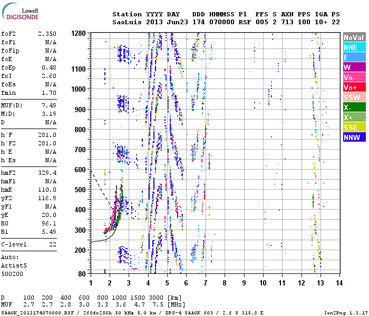The image size is (369, 316).
Task: Select the NoVal legend swatch
Action: pos(354,37)
